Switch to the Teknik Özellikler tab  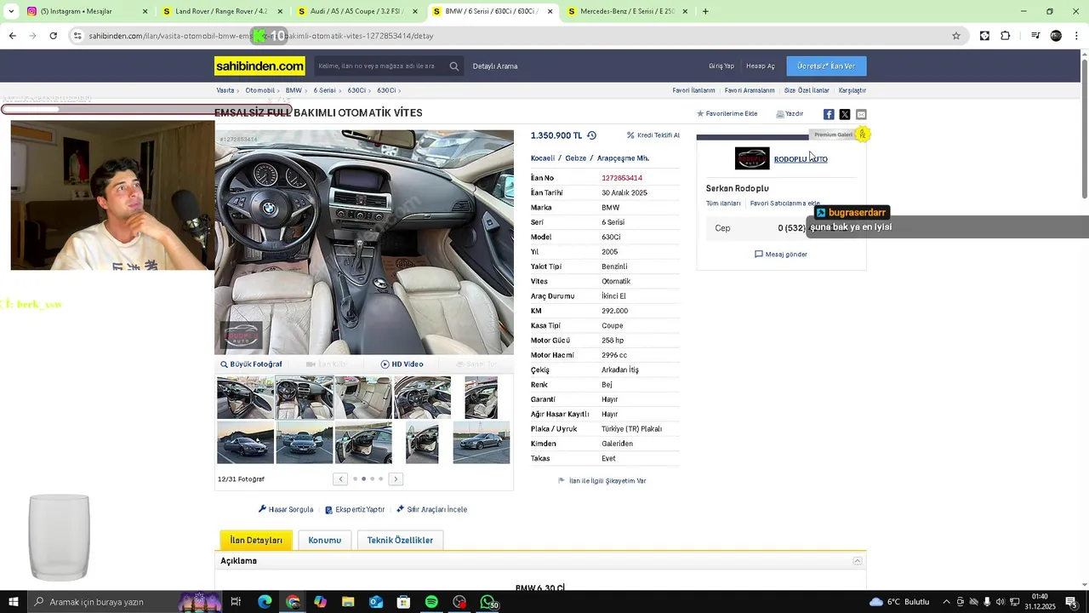pos(400,540)
